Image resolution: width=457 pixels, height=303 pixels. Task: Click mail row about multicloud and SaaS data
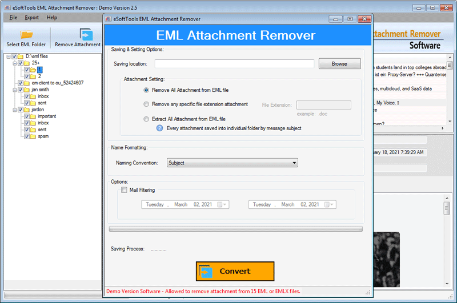point(410,89)
